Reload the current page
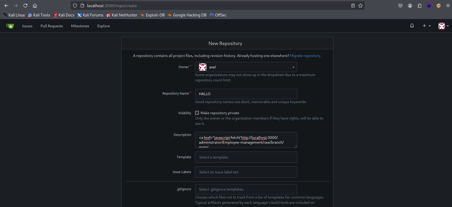 click(x=25, y=6)
